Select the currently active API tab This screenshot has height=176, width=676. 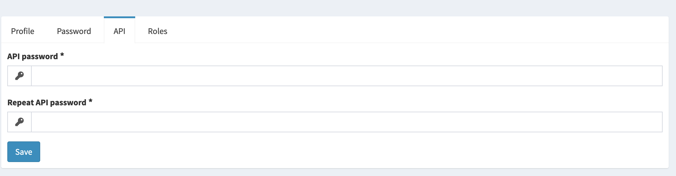click(x=119, y=31)
